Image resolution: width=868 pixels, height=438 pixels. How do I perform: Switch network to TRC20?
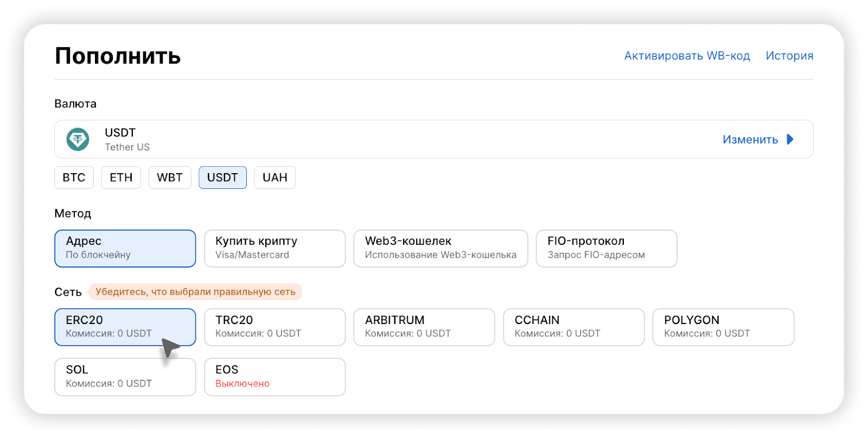pos(275,327)
